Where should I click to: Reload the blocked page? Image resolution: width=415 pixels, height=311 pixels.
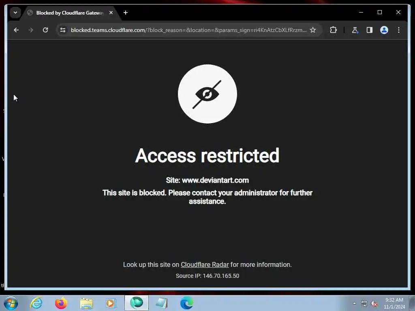(x=45, y=30)
